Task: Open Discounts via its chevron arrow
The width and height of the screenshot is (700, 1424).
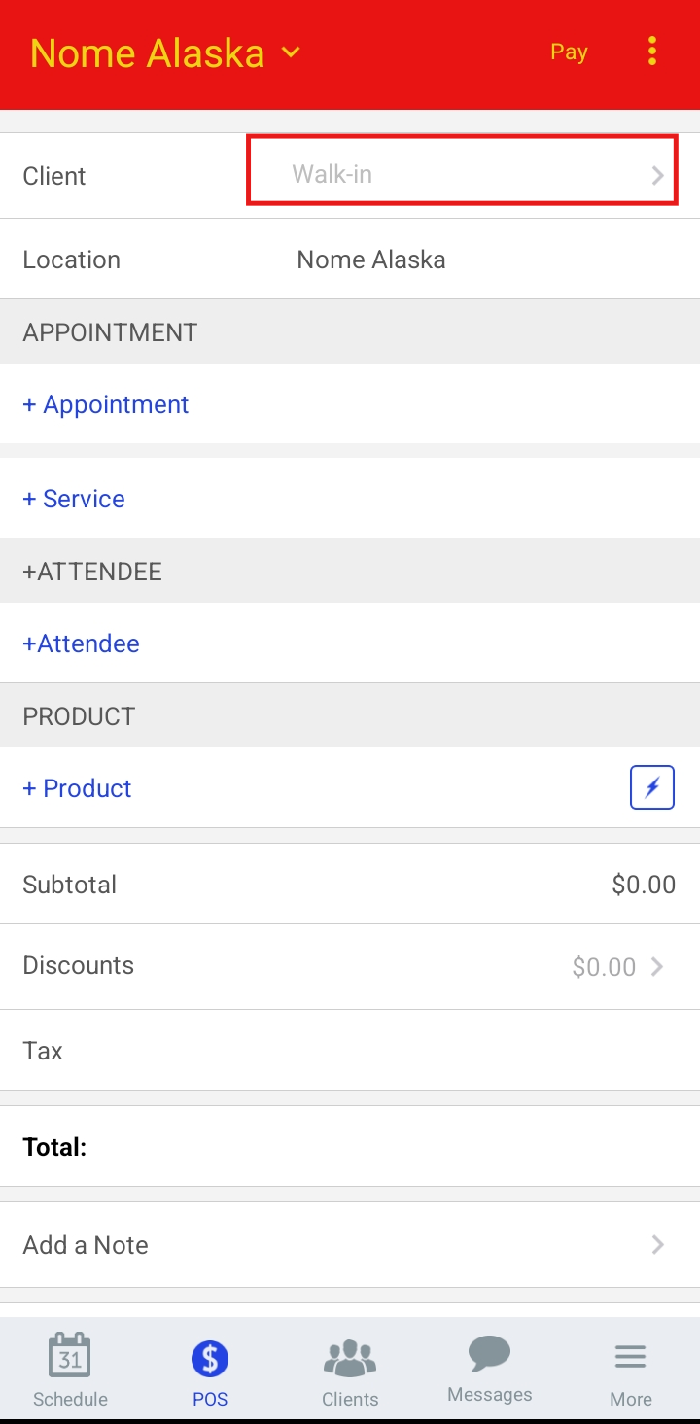Action: 657,966
